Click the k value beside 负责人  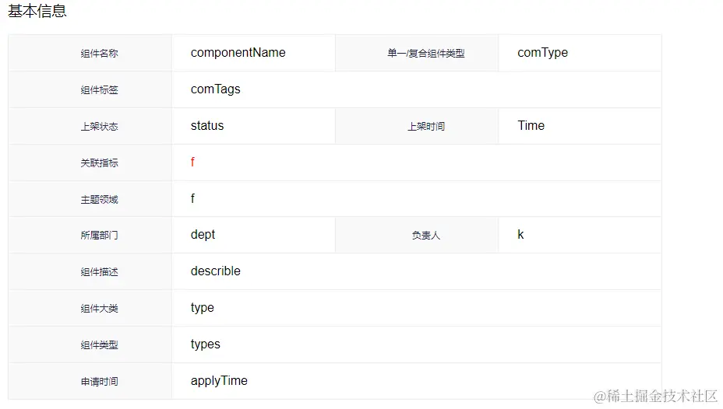tap(520, 235)
